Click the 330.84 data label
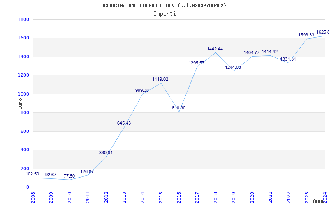Image resolution: width=329 pixels, height=205 pixels. pyautogui.click(x=106, y=153)
